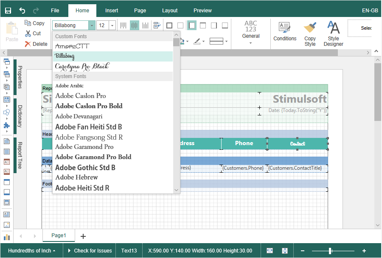
Task: Expand Check for Issues panel
Action: click(90, 251)
